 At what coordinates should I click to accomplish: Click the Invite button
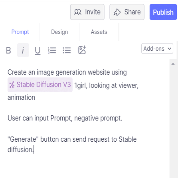87,12
